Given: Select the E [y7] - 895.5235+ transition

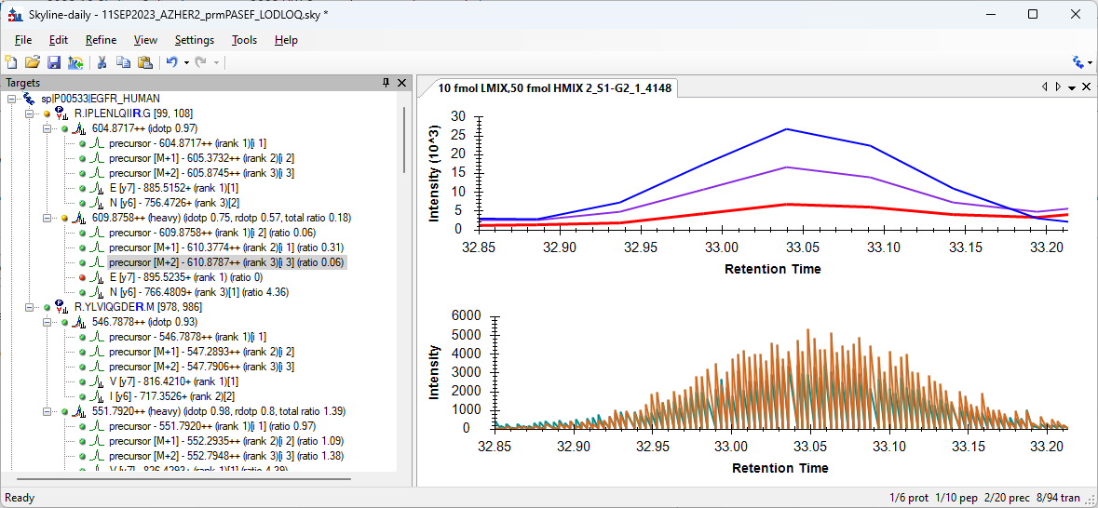Looking at the screenshot, I should pos(185,277).
